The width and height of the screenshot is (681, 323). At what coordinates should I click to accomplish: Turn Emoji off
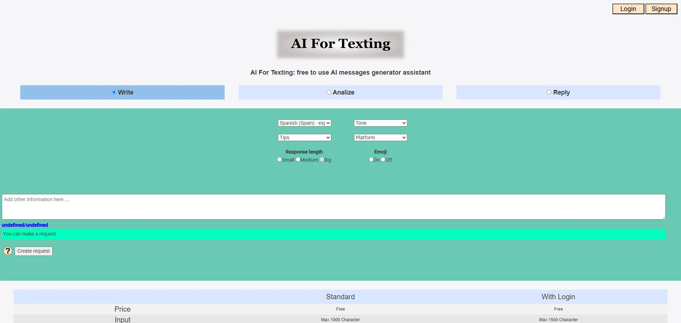click(383, 160)
